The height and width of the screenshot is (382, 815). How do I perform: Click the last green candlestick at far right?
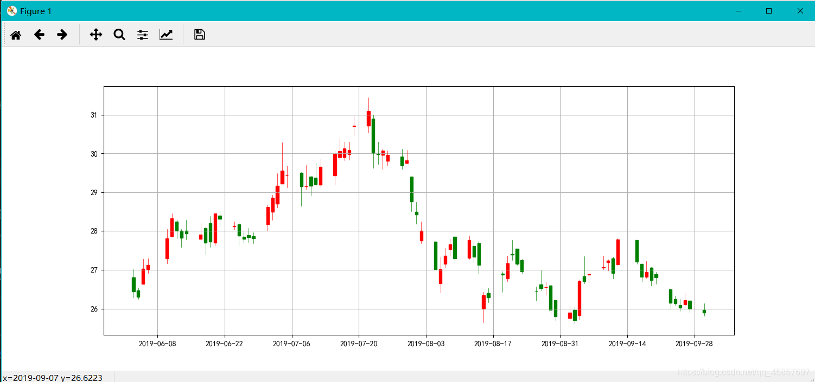(704, 311)
